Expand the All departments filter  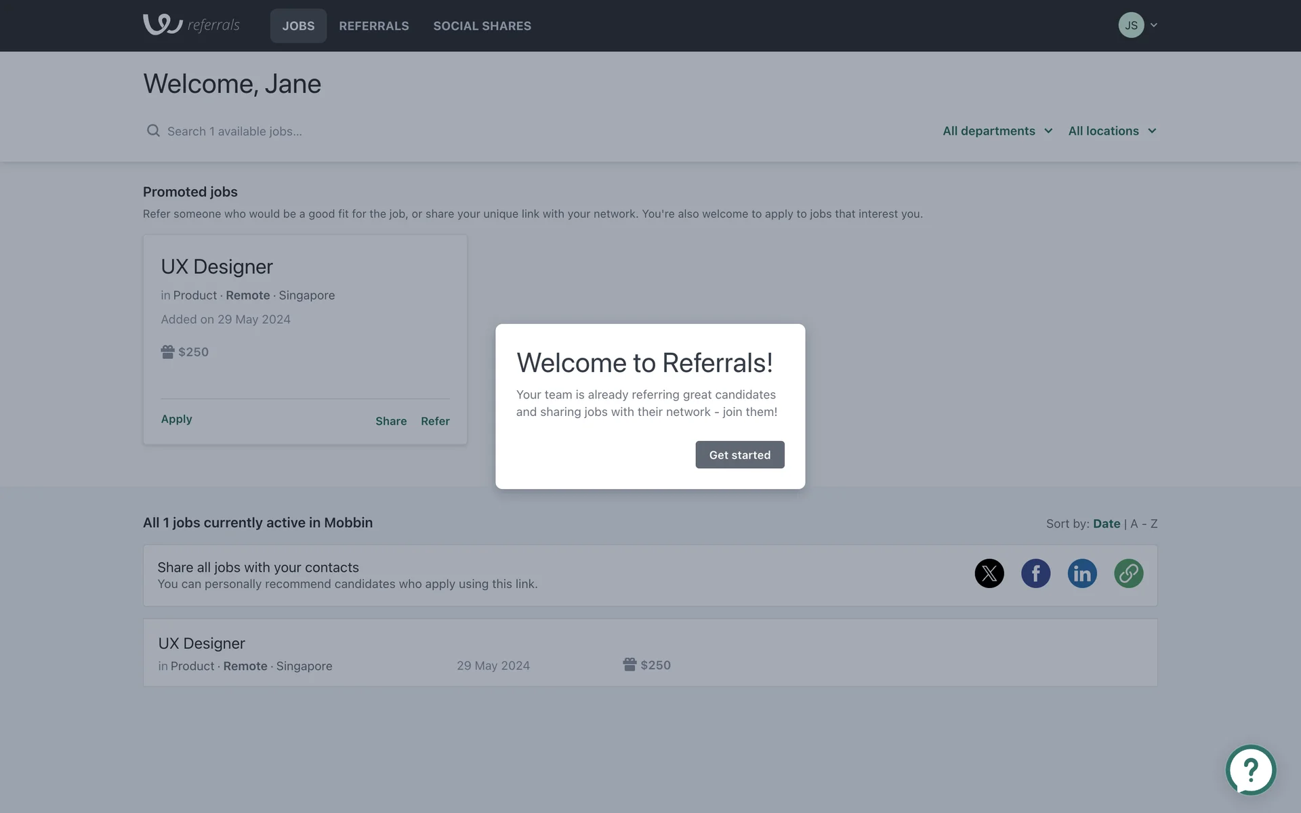[997, 131]
